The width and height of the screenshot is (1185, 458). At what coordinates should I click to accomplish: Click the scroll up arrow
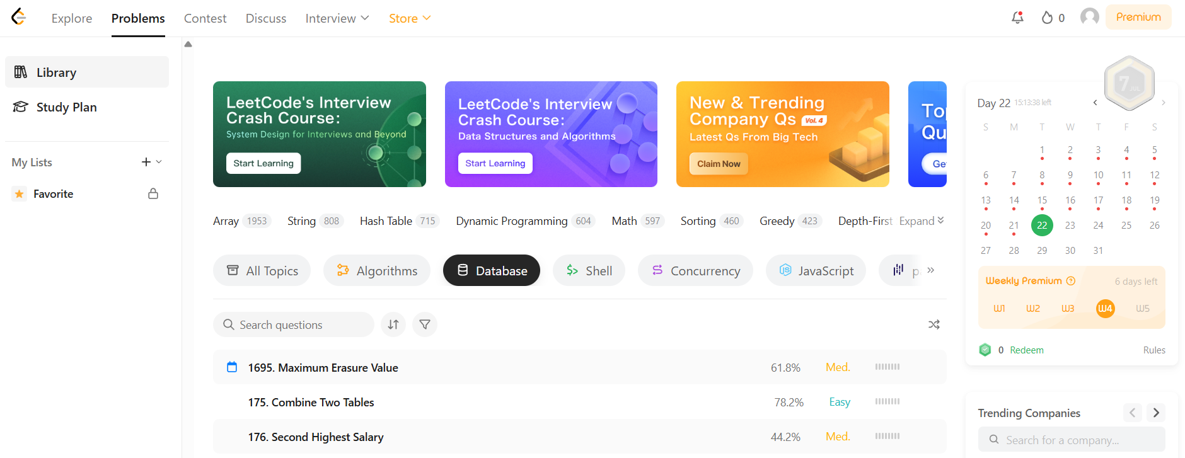188,44
